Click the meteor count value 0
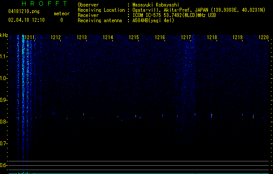This screenshot has width=273, height=174. tap(62, 20)
